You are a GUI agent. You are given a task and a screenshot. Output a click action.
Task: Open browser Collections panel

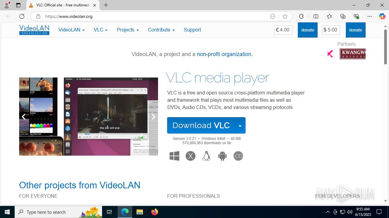click(343, 16)
